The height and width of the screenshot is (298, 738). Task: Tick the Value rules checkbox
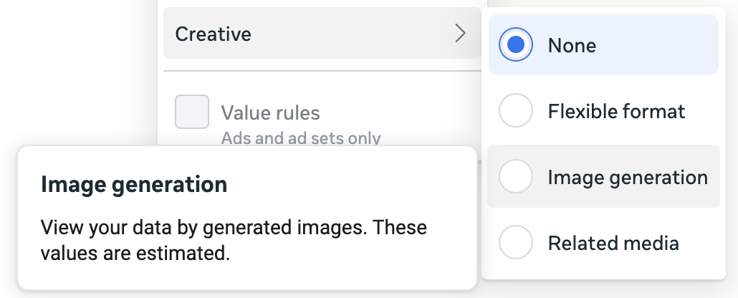[192, 112]
